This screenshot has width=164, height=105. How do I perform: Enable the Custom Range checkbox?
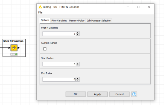[x=45, y=49]
